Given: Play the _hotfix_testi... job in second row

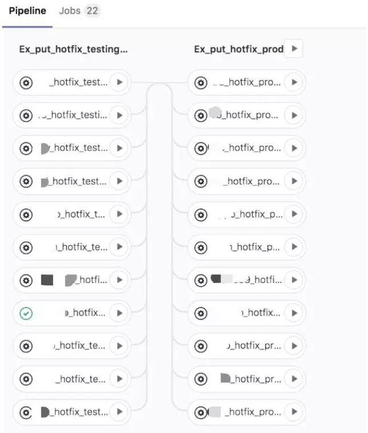Looking at the screenshot, I should point(119,115).
